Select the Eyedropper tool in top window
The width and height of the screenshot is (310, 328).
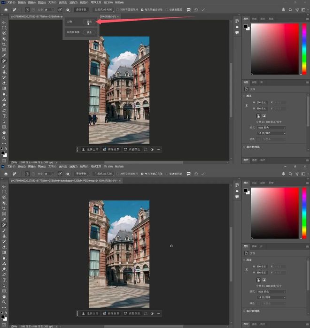(x=4, y=55)
